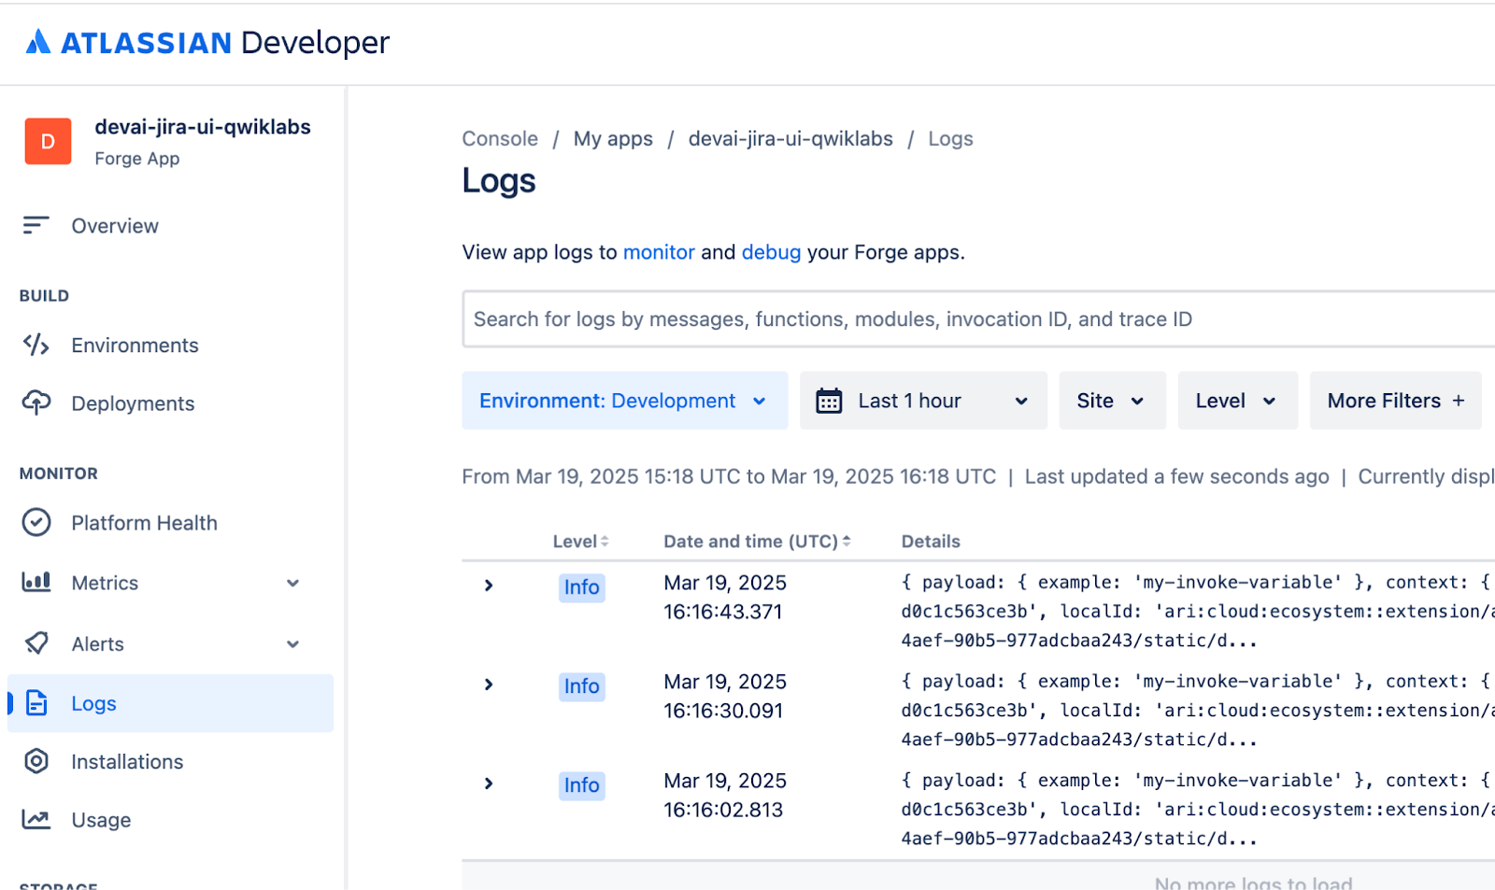1495x890 pixels.
Task: Open the Environment: Development dropdown
Action: click(624, 401)
